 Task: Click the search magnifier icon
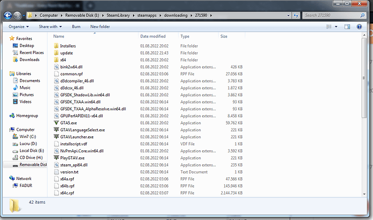(362, 16)
